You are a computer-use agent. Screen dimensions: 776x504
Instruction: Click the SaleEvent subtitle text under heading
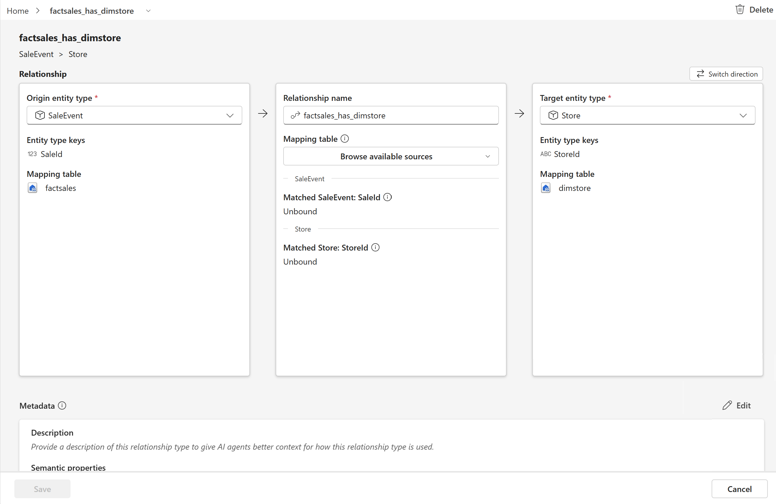click(x=36, y=54)
